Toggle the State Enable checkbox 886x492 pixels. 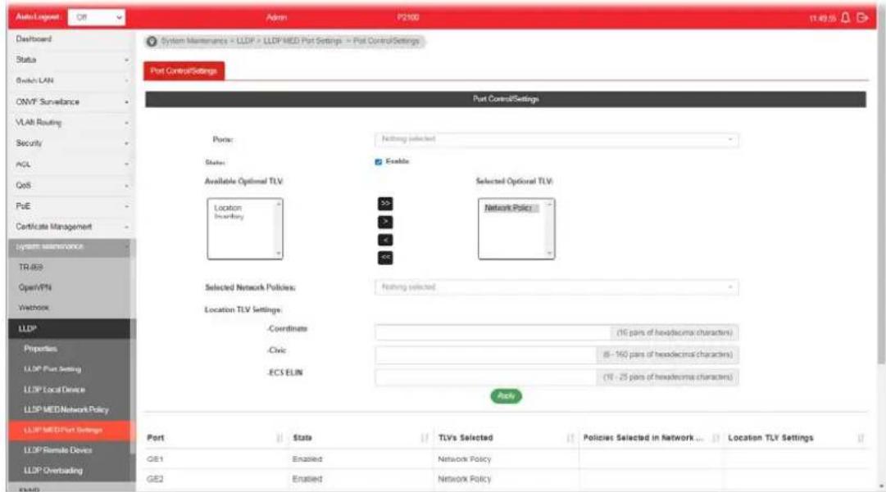[x=379, y=162]
